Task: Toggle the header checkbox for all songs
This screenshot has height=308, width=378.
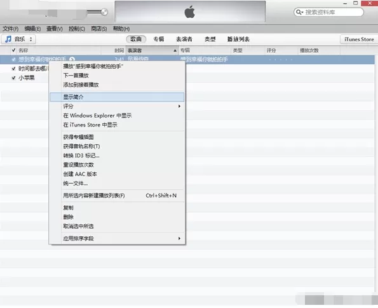Action: coord(13,50)
